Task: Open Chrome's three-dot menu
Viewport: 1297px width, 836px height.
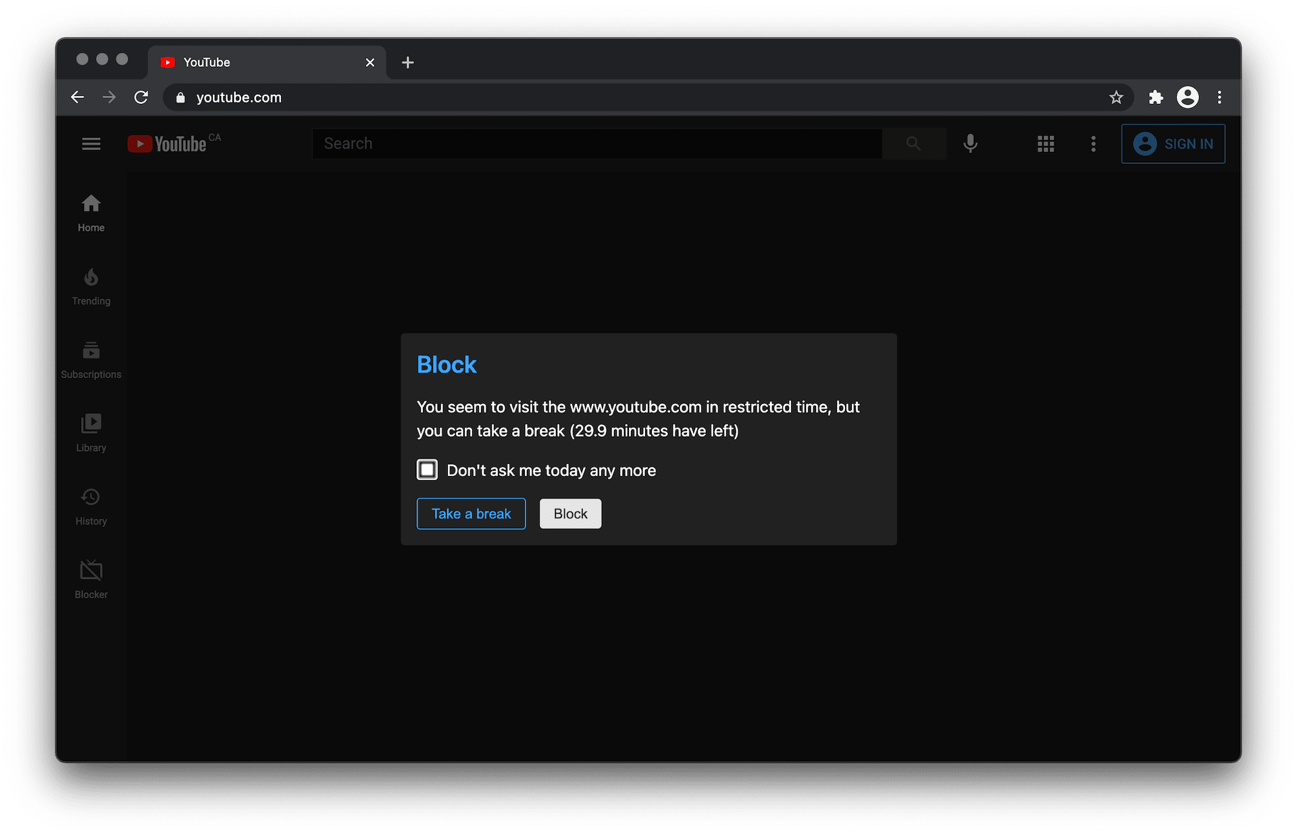Action: pos(1219,97)
